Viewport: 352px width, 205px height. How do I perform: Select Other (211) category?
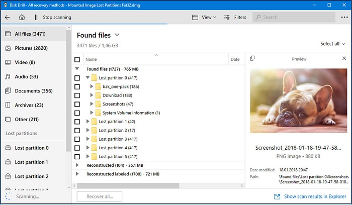tap(34, 119)
